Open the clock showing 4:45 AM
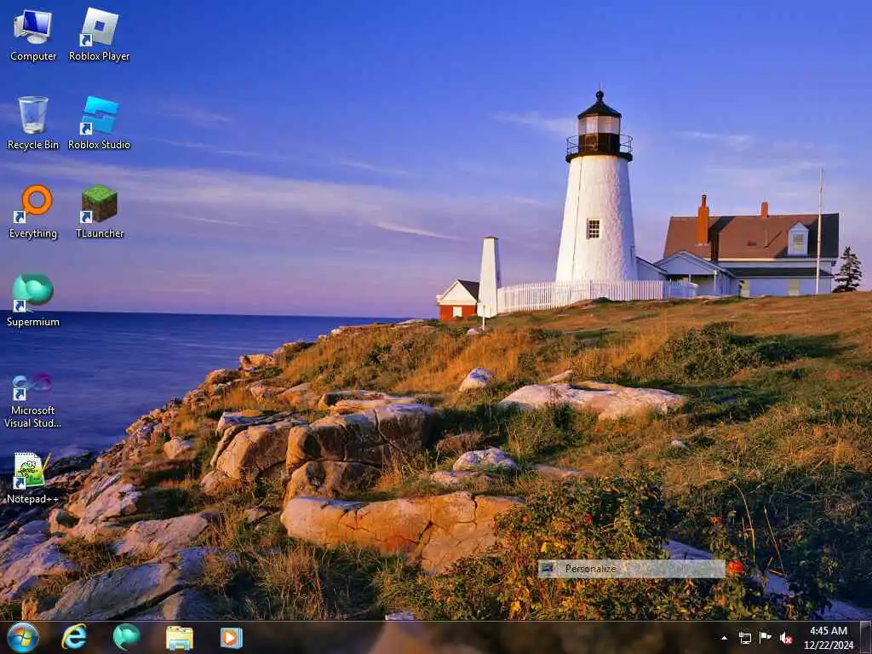 (828, 638)
